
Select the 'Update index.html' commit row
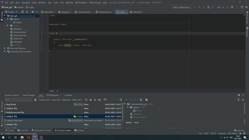pos(63,121)
